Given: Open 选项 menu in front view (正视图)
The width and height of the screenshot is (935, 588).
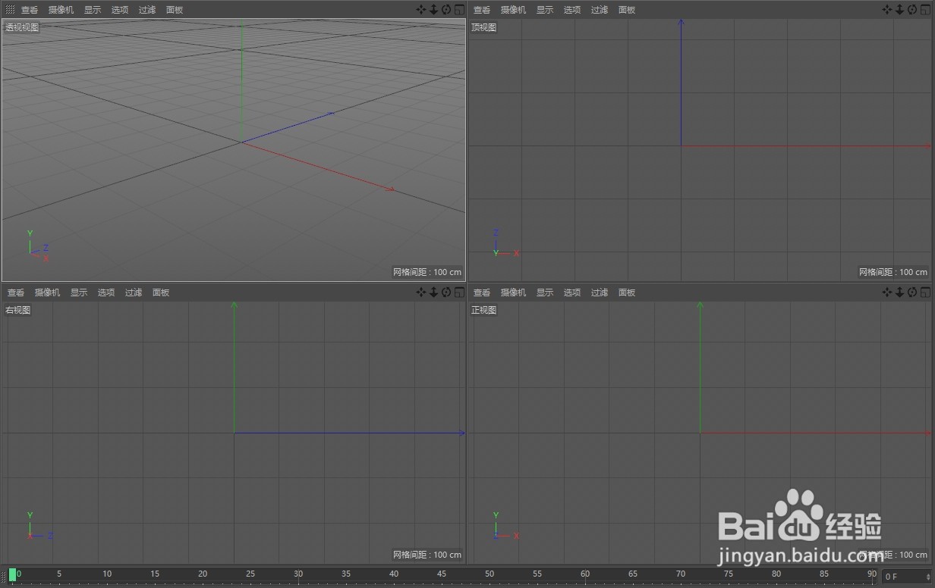Looking at the screenshot, I should coord(572,292).
